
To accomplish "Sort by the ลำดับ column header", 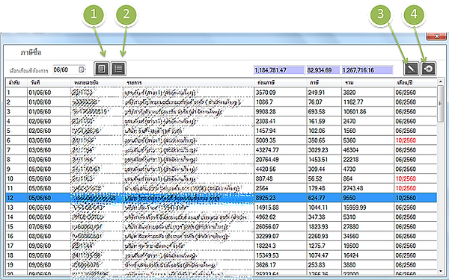I will point(16,83).
